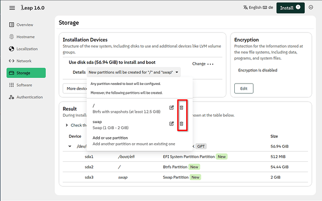Click the warning badge on Install button

(298, 7)
